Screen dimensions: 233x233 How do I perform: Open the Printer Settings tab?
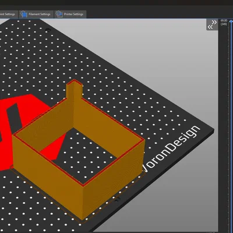70,15
